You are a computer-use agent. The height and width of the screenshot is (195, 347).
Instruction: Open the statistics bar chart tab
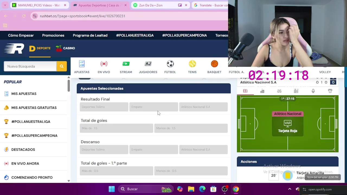point(262,91)
